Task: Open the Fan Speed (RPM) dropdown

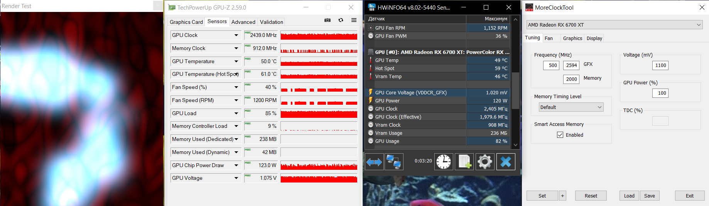Action: coord(236,100)
